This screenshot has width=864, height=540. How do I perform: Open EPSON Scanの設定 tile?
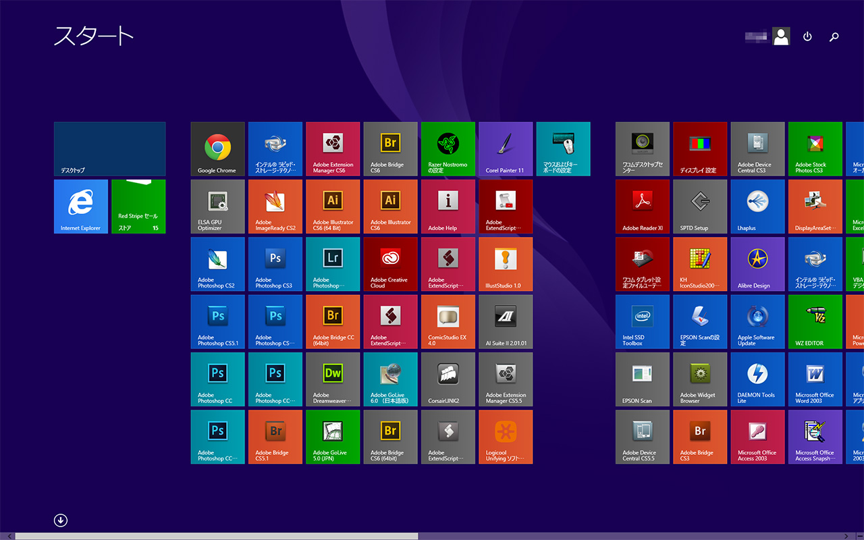click(x=700, y=322)
